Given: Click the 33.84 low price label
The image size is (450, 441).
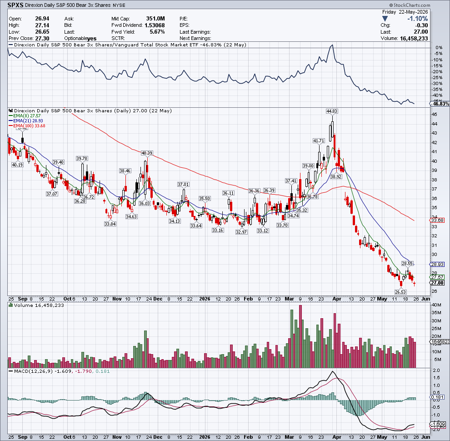Looking at the screenshot, I should (x=110, y=224).
